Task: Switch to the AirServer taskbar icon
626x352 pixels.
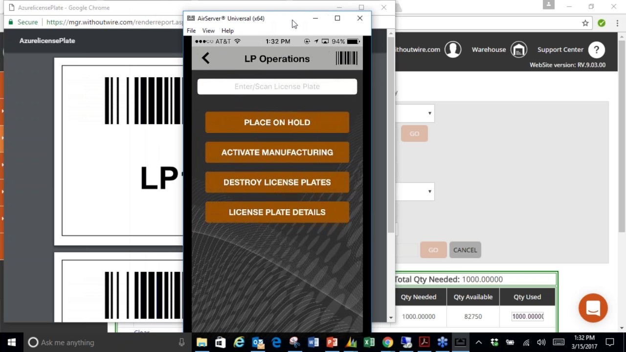Action: 460,342
